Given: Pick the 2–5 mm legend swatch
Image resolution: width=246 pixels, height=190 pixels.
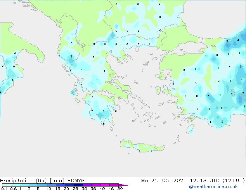Looking at the screenshot, I should [33, 185].
